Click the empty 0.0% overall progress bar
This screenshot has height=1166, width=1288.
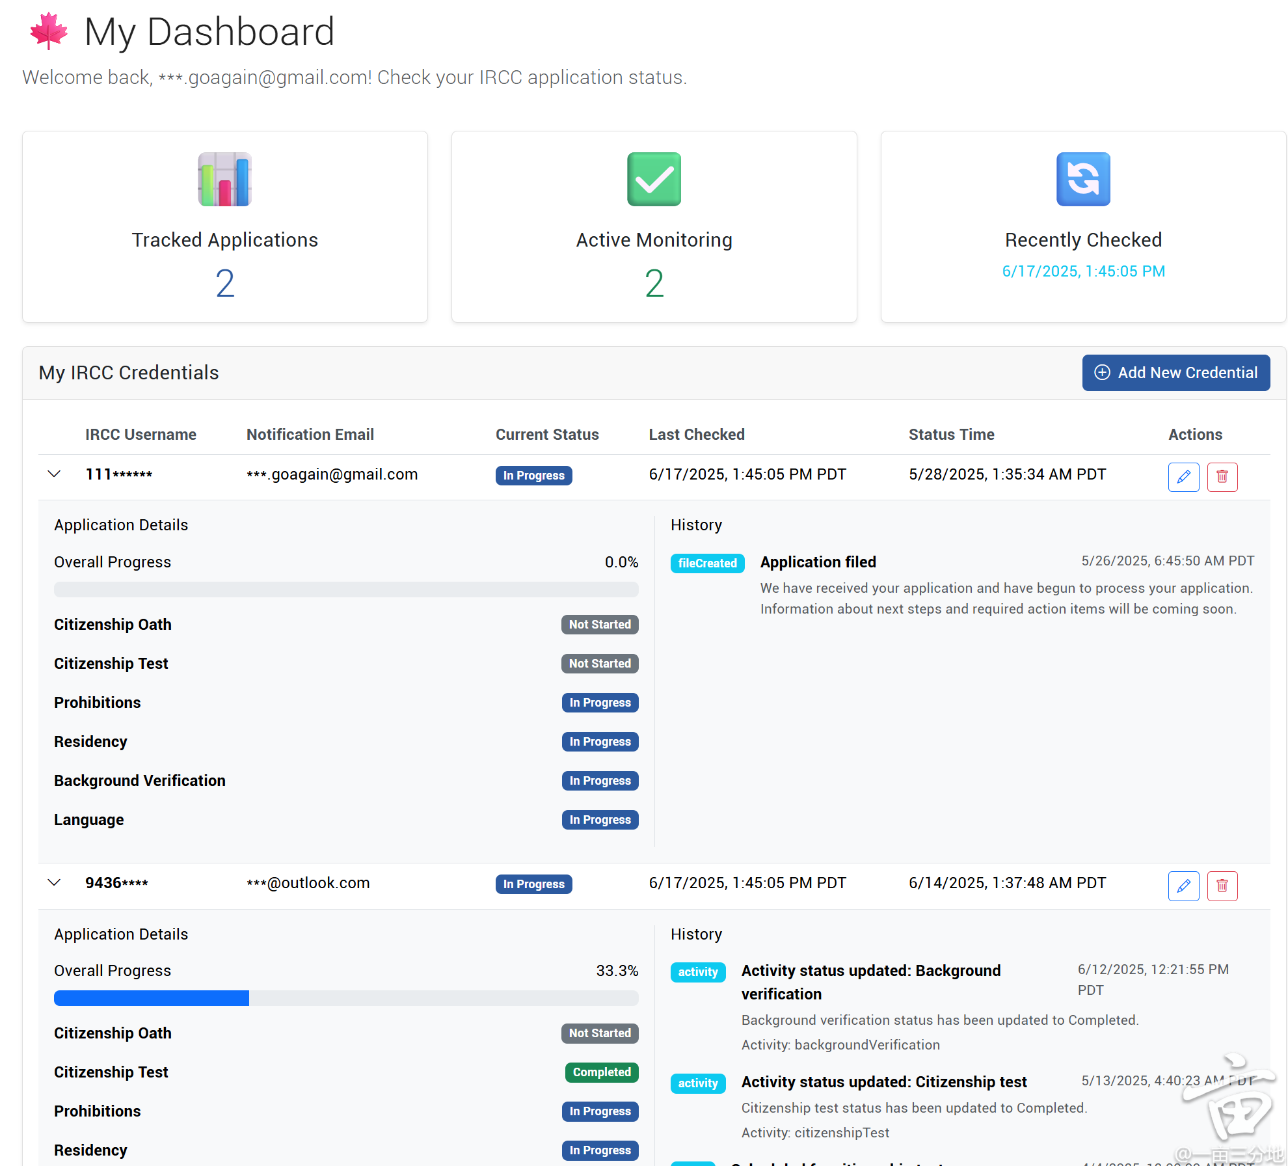point(346,590)
